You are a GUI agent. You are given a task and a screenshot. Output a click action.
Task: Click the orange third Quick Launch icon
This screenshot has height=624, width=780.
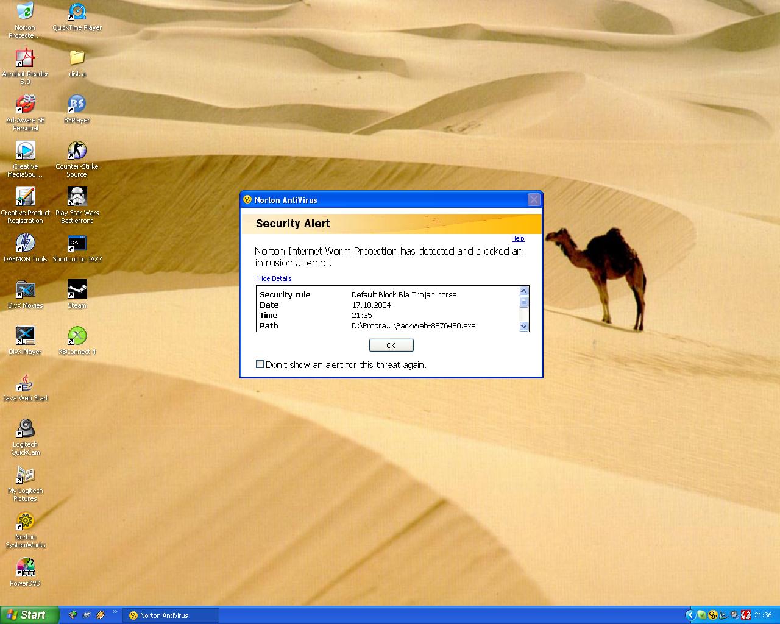(x=101, y=615)
